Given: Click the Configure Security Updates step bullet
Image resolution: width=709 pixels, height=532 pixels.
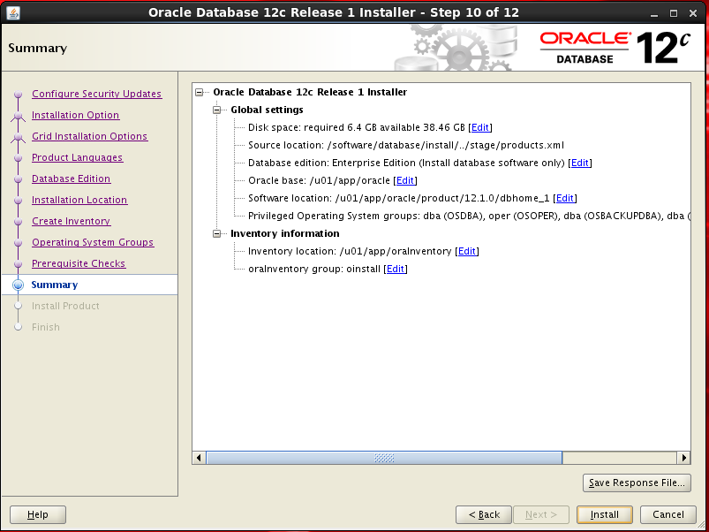Looking at the screenshot, I should pos(18,94).
